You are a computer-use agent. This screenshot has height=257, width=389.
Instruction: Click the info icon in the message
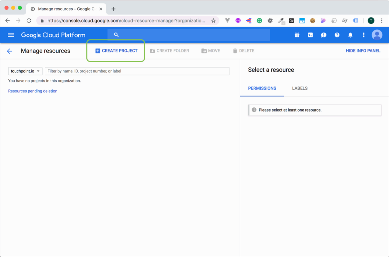[x=254, y=110]
